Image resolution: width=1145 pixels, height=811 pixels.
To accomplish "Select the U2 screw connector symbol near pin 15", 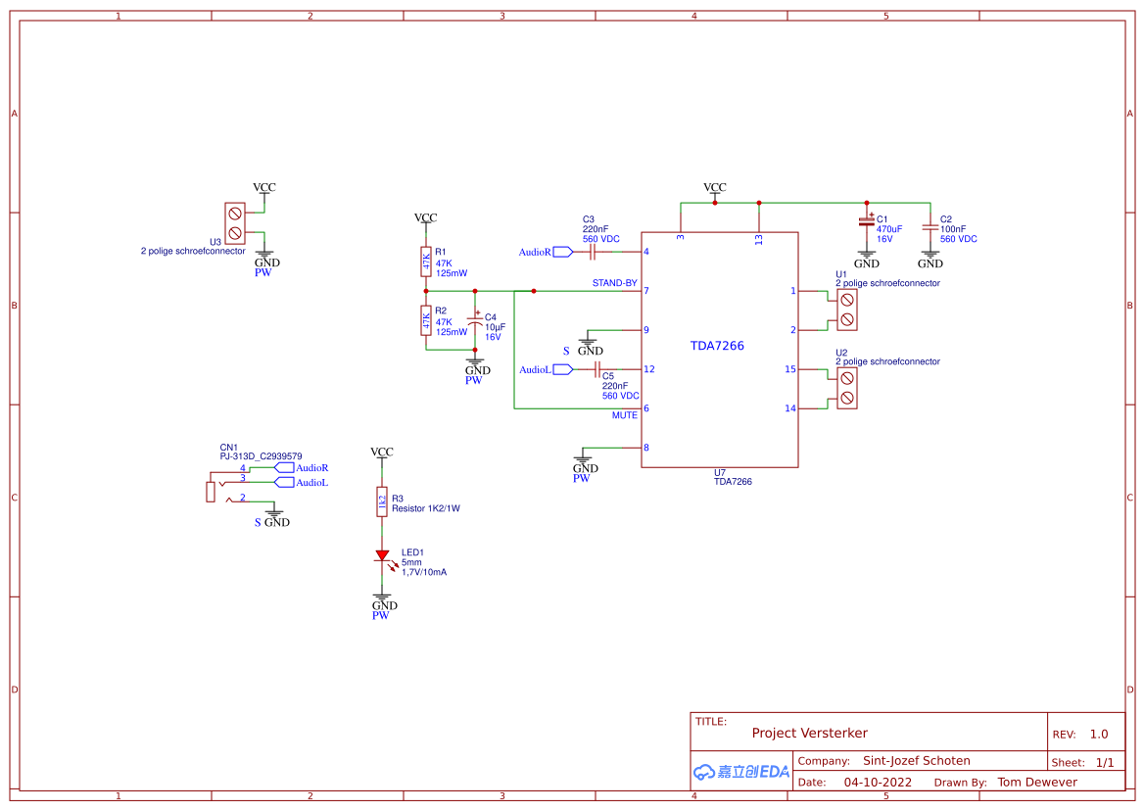I will point(845,386).
